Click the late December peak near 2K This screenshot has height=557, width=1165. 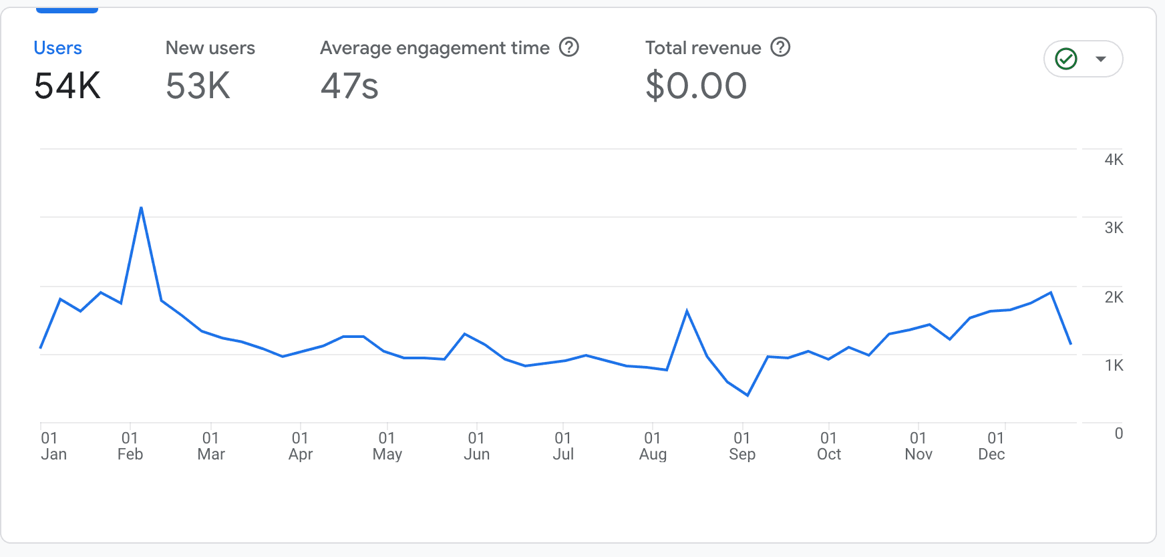tap(1051, 293)
